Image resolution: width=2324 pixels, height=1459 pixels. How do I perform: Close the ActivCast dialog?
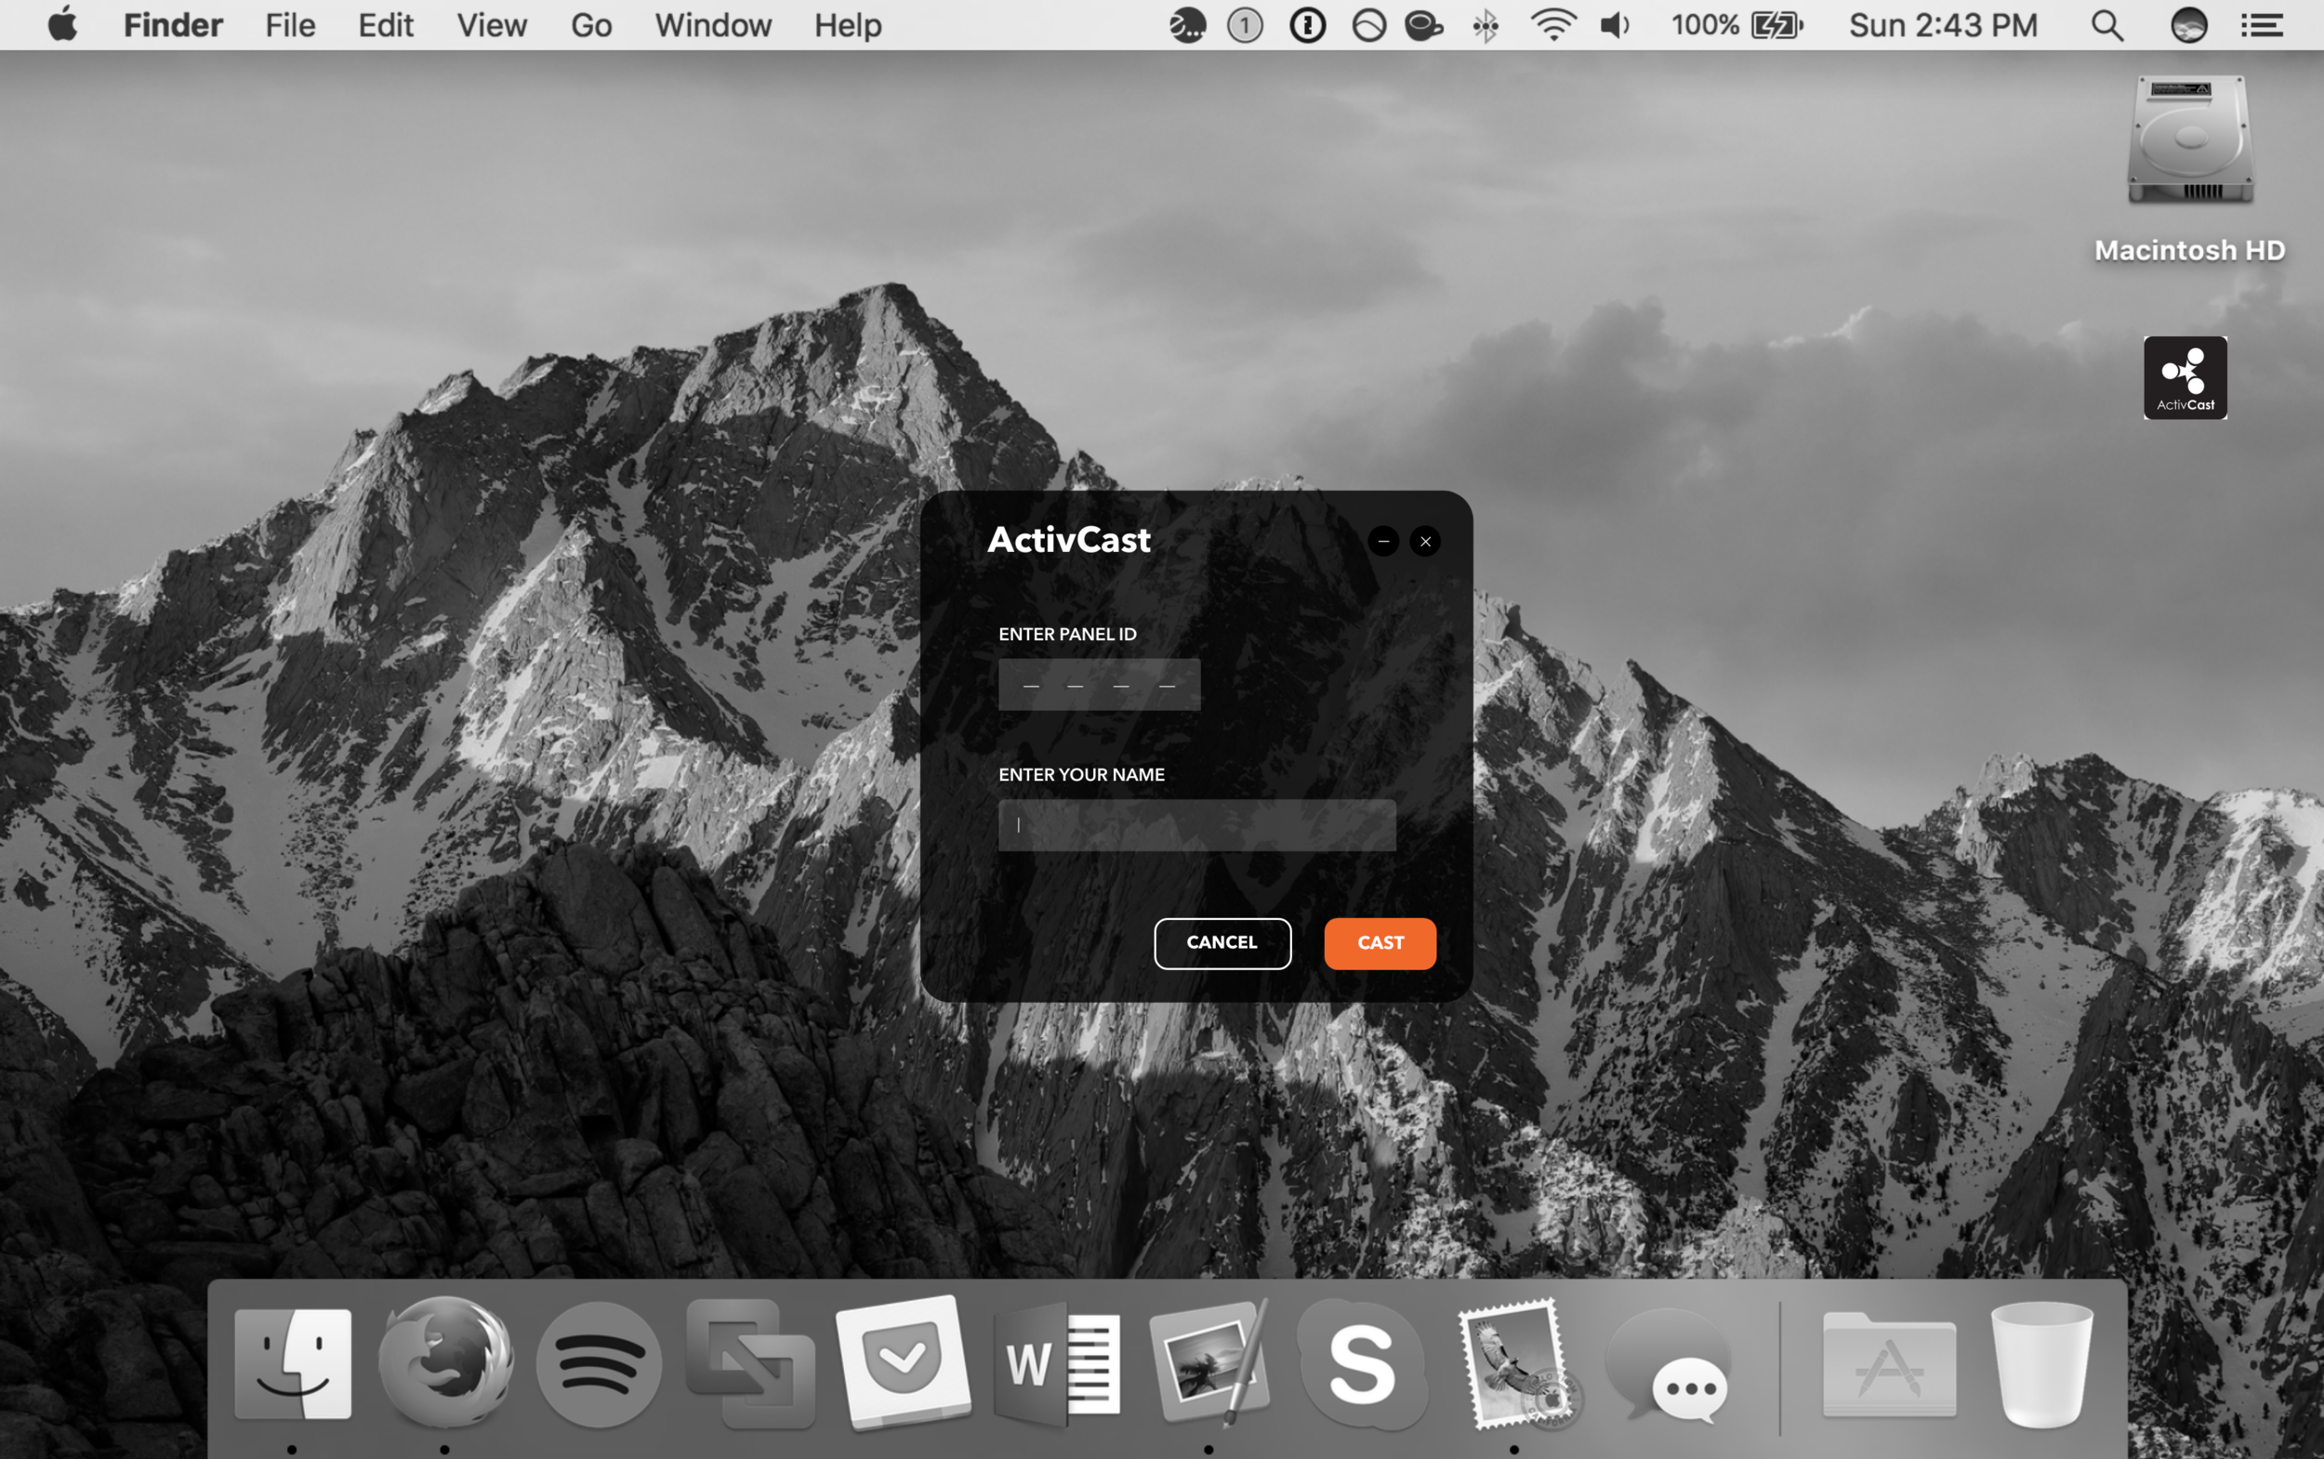[x=1424, y=542]
